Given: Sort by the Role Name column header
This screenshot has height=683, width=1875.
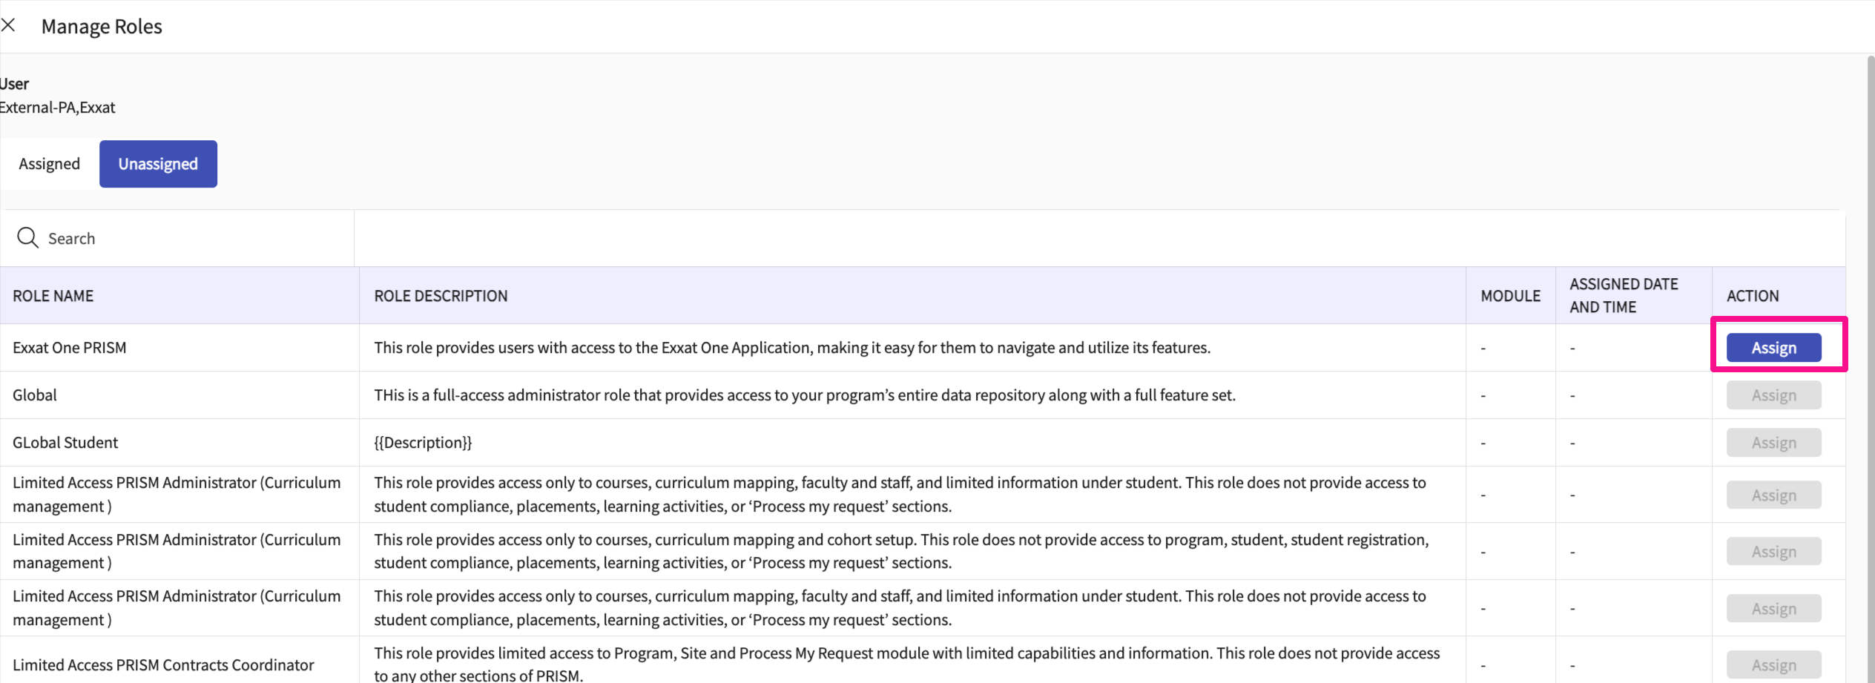Looking at the screenshot, I should (x=53, y=296).
